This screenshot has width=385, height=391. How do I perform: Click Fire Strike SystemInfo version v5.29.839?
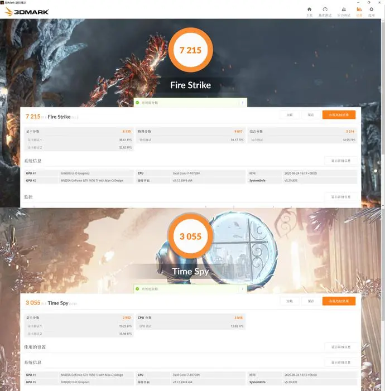(291, 181)
